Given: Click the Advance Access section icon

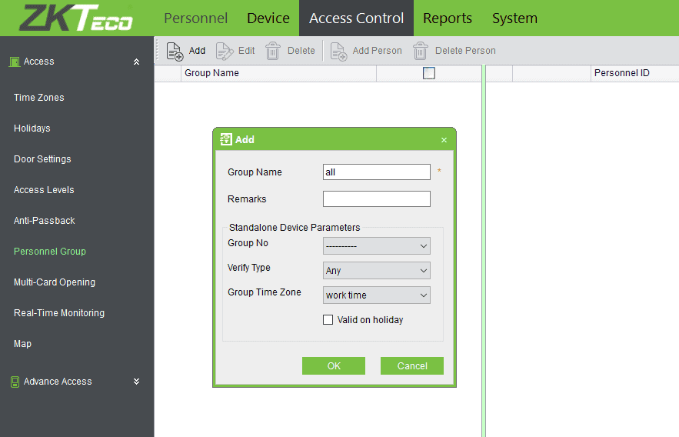Looking at the screenshot, I should pyautogui.click(x=14, y=382).
